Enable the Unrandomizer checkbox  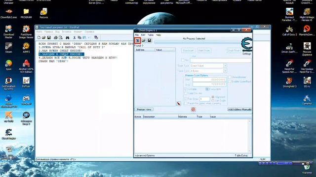coord(230,77)
